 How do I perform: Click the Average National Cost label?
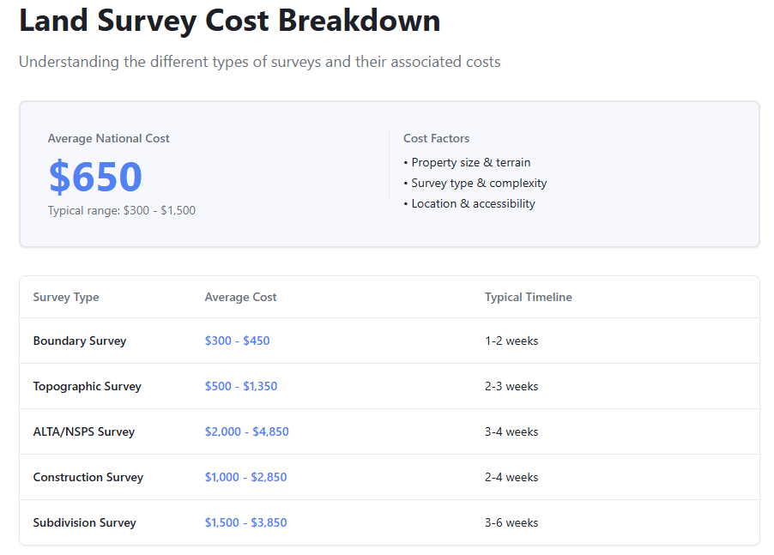109,138
